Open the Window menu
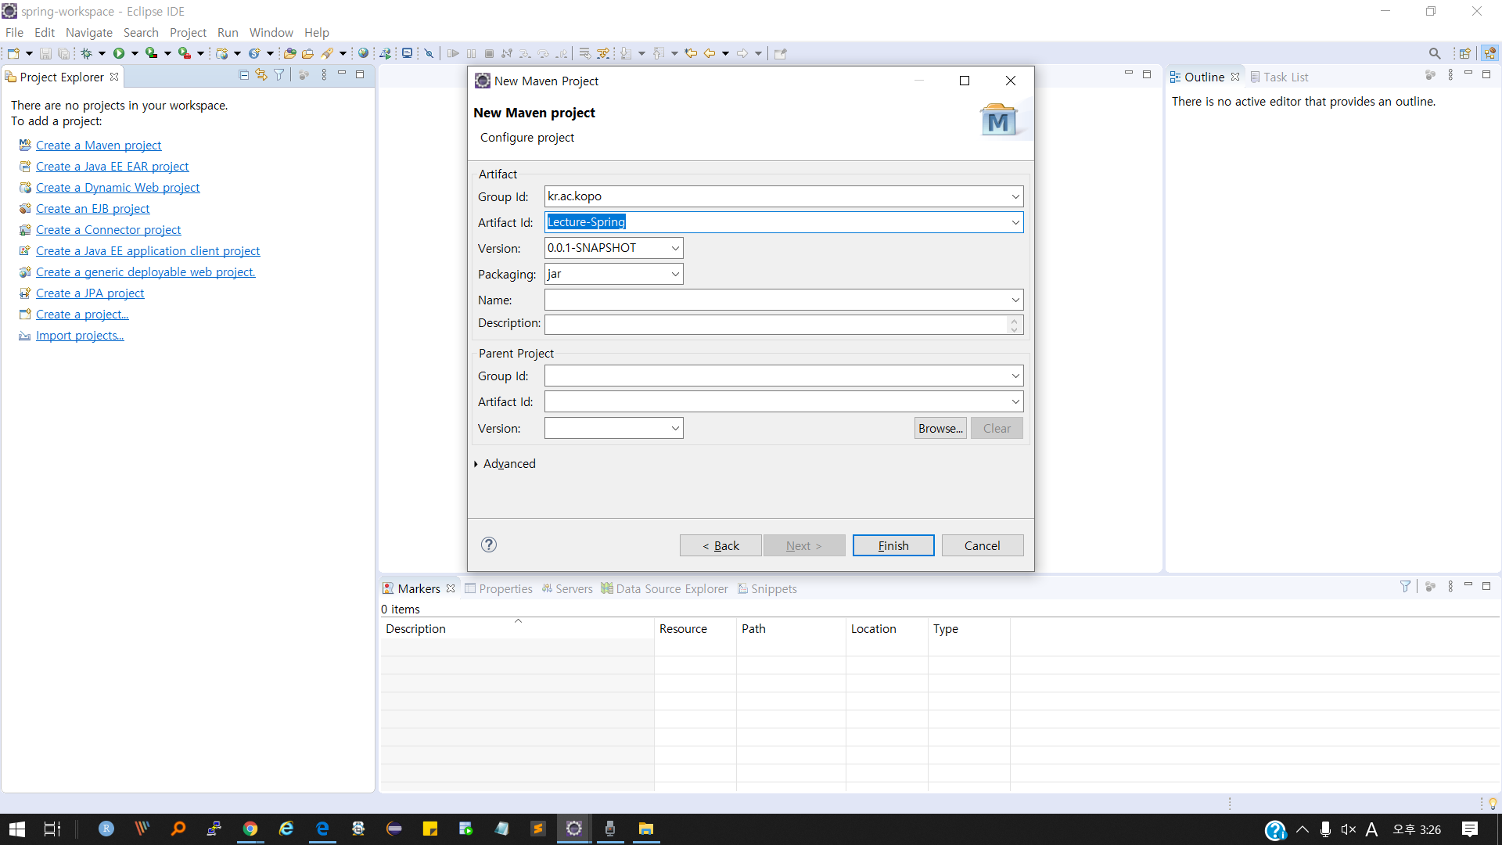1502x845 pixels. pos(271,32)
